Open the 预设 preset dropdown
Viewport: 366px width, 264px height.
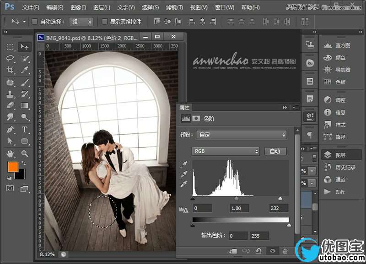242,135
